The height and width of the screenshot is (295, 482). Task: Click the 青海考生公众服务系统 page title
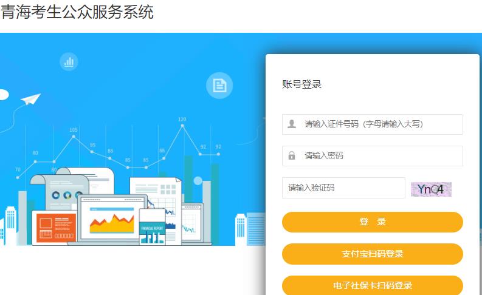(77, 12)
